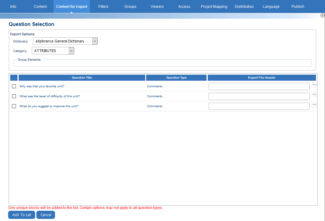Open the Dictionary dropdown
Screen dimensions: 325x221
pos(65,41)
